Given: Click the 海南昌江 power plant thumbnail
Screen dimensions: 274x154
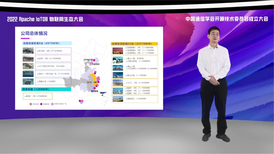Looking at the screenshot, I should click(x=117, y=98).
